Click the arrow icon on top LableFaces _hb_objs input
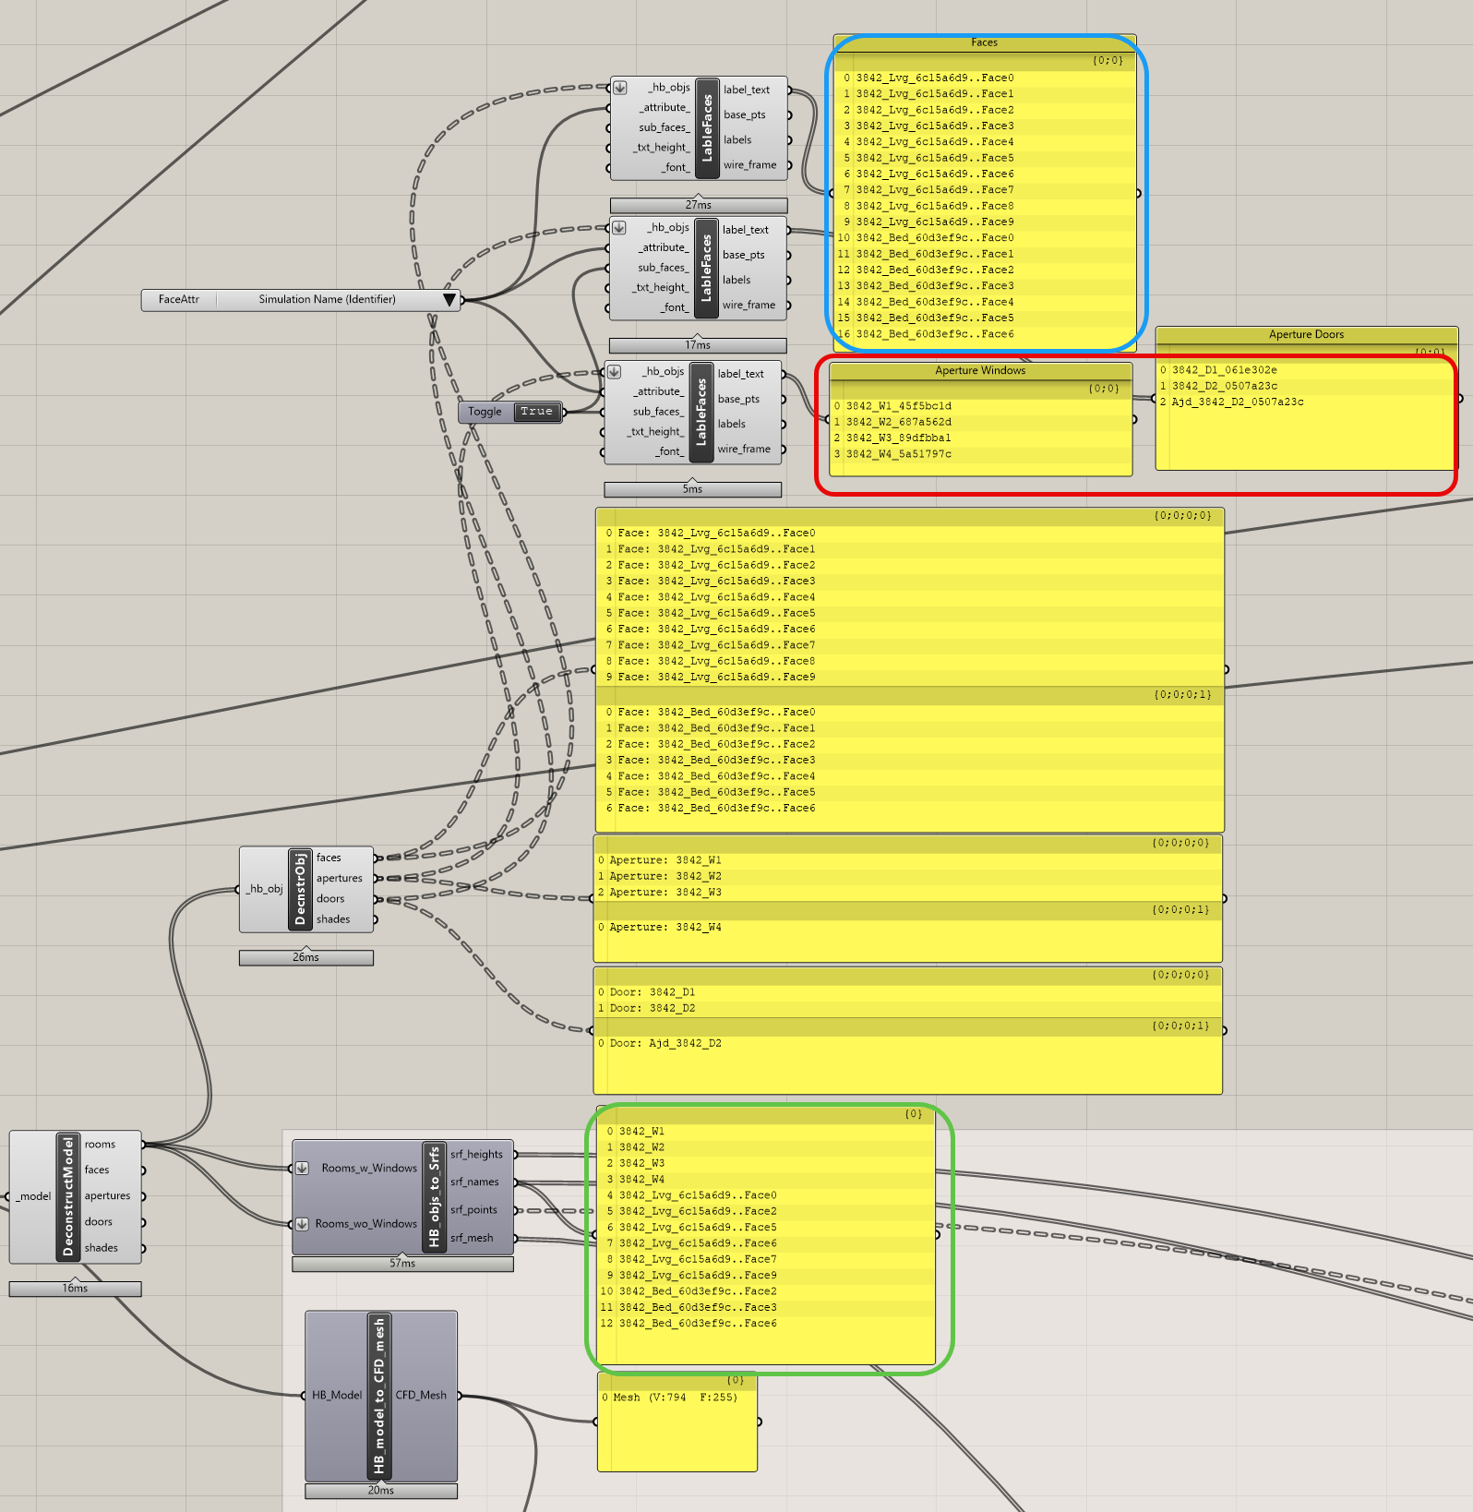1473x1512 pixels. (620, 88)
